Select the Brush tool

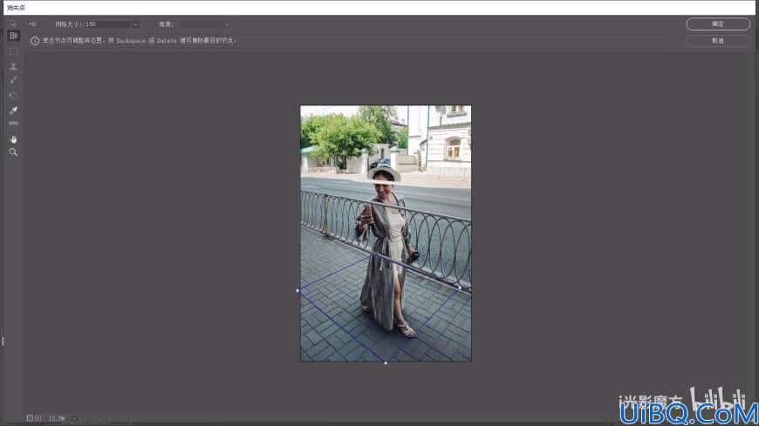click(x=13, y=80)
